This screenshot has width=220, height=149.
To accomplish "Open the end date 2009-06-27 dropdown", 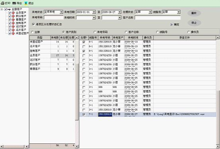I will click(x=119, y=12).
